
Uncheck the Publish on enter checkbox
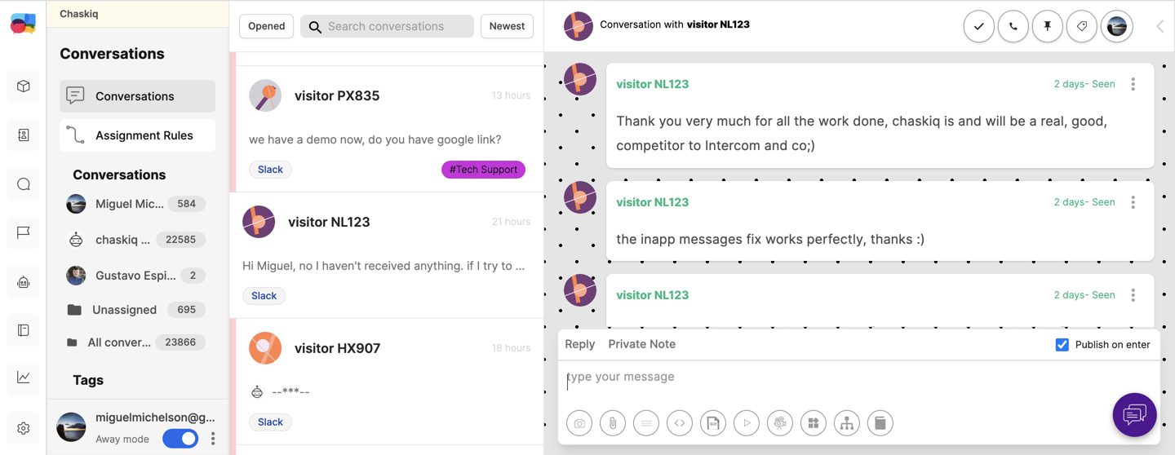click(1062, 345)
